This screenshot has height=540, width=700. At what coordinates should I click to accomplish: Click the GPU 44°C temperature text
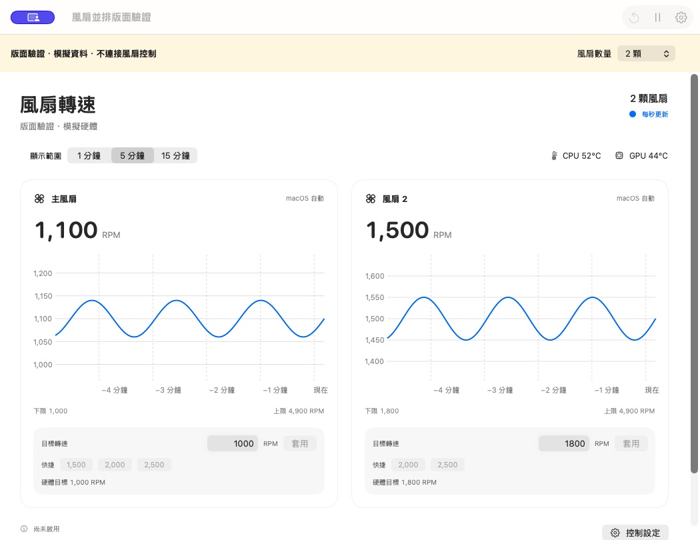pyautogui.click(x=649, y=156)
